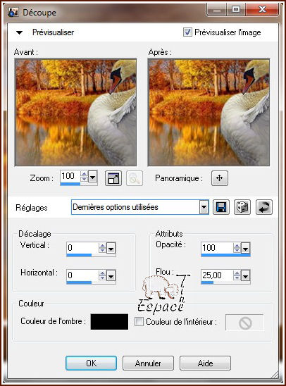Image resolution: width=286 pixels, height=386 pixels.
Task: Open the Opacité value dropdown arrow
Action: (x=245, y=248)
